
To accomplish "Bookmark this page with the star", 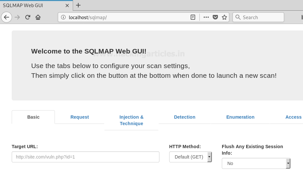I will click(224, 18).
